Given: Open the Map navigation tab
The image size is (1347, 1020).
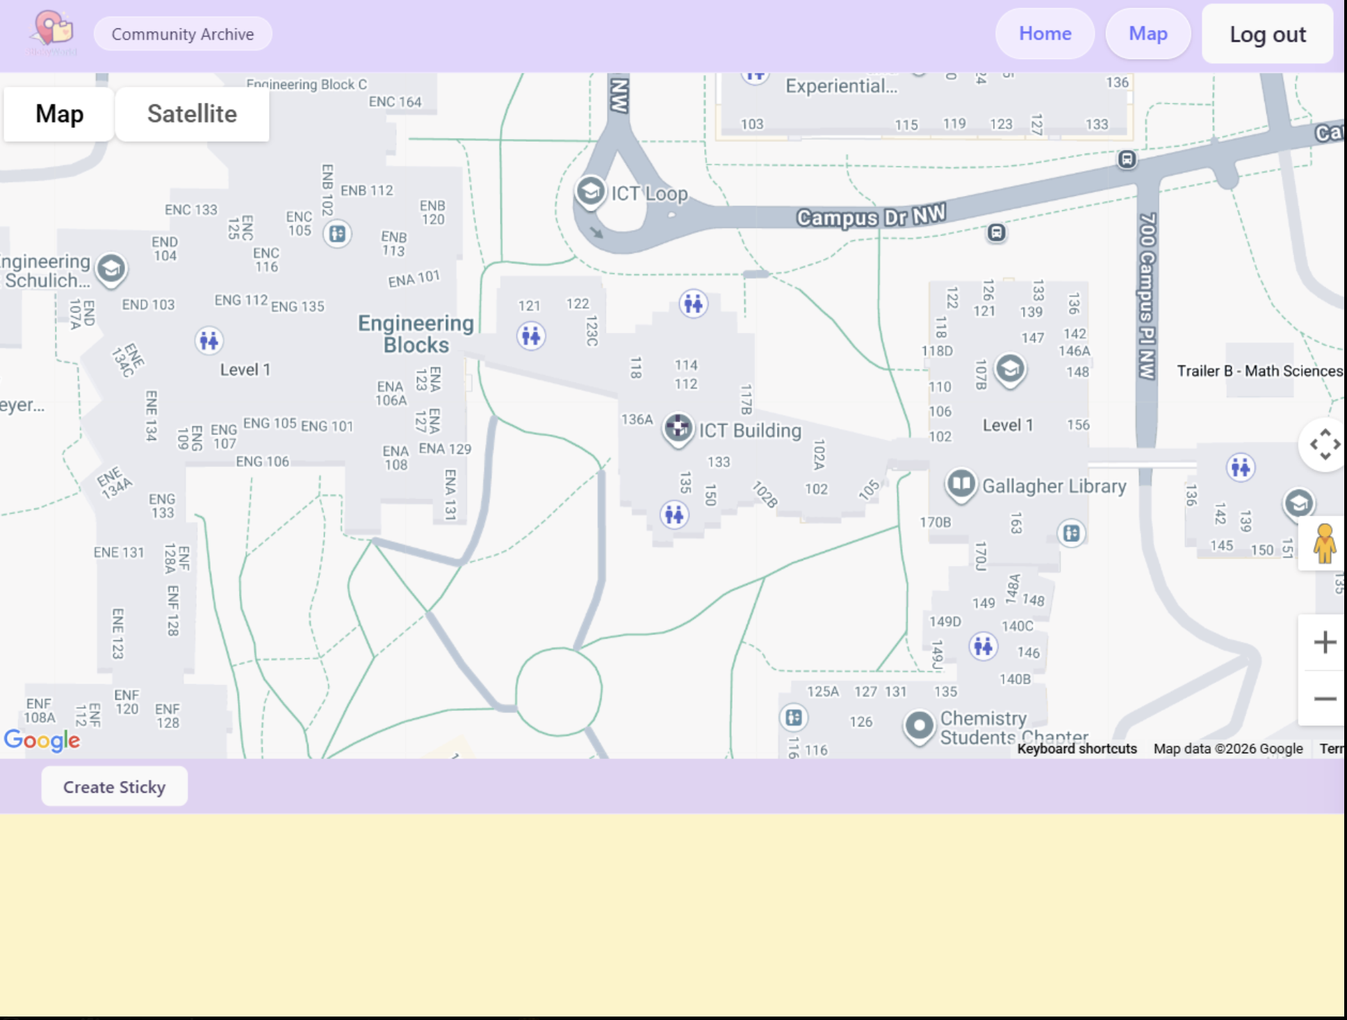Looking at the screenshot, I should click(x=1148, y=33).
